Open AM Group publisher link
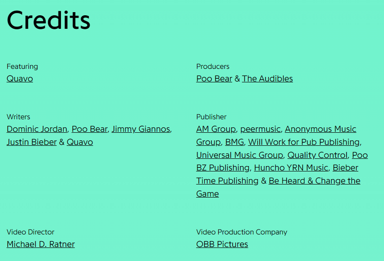This screenshot has width=384, height=261. (x=216, y=129)
